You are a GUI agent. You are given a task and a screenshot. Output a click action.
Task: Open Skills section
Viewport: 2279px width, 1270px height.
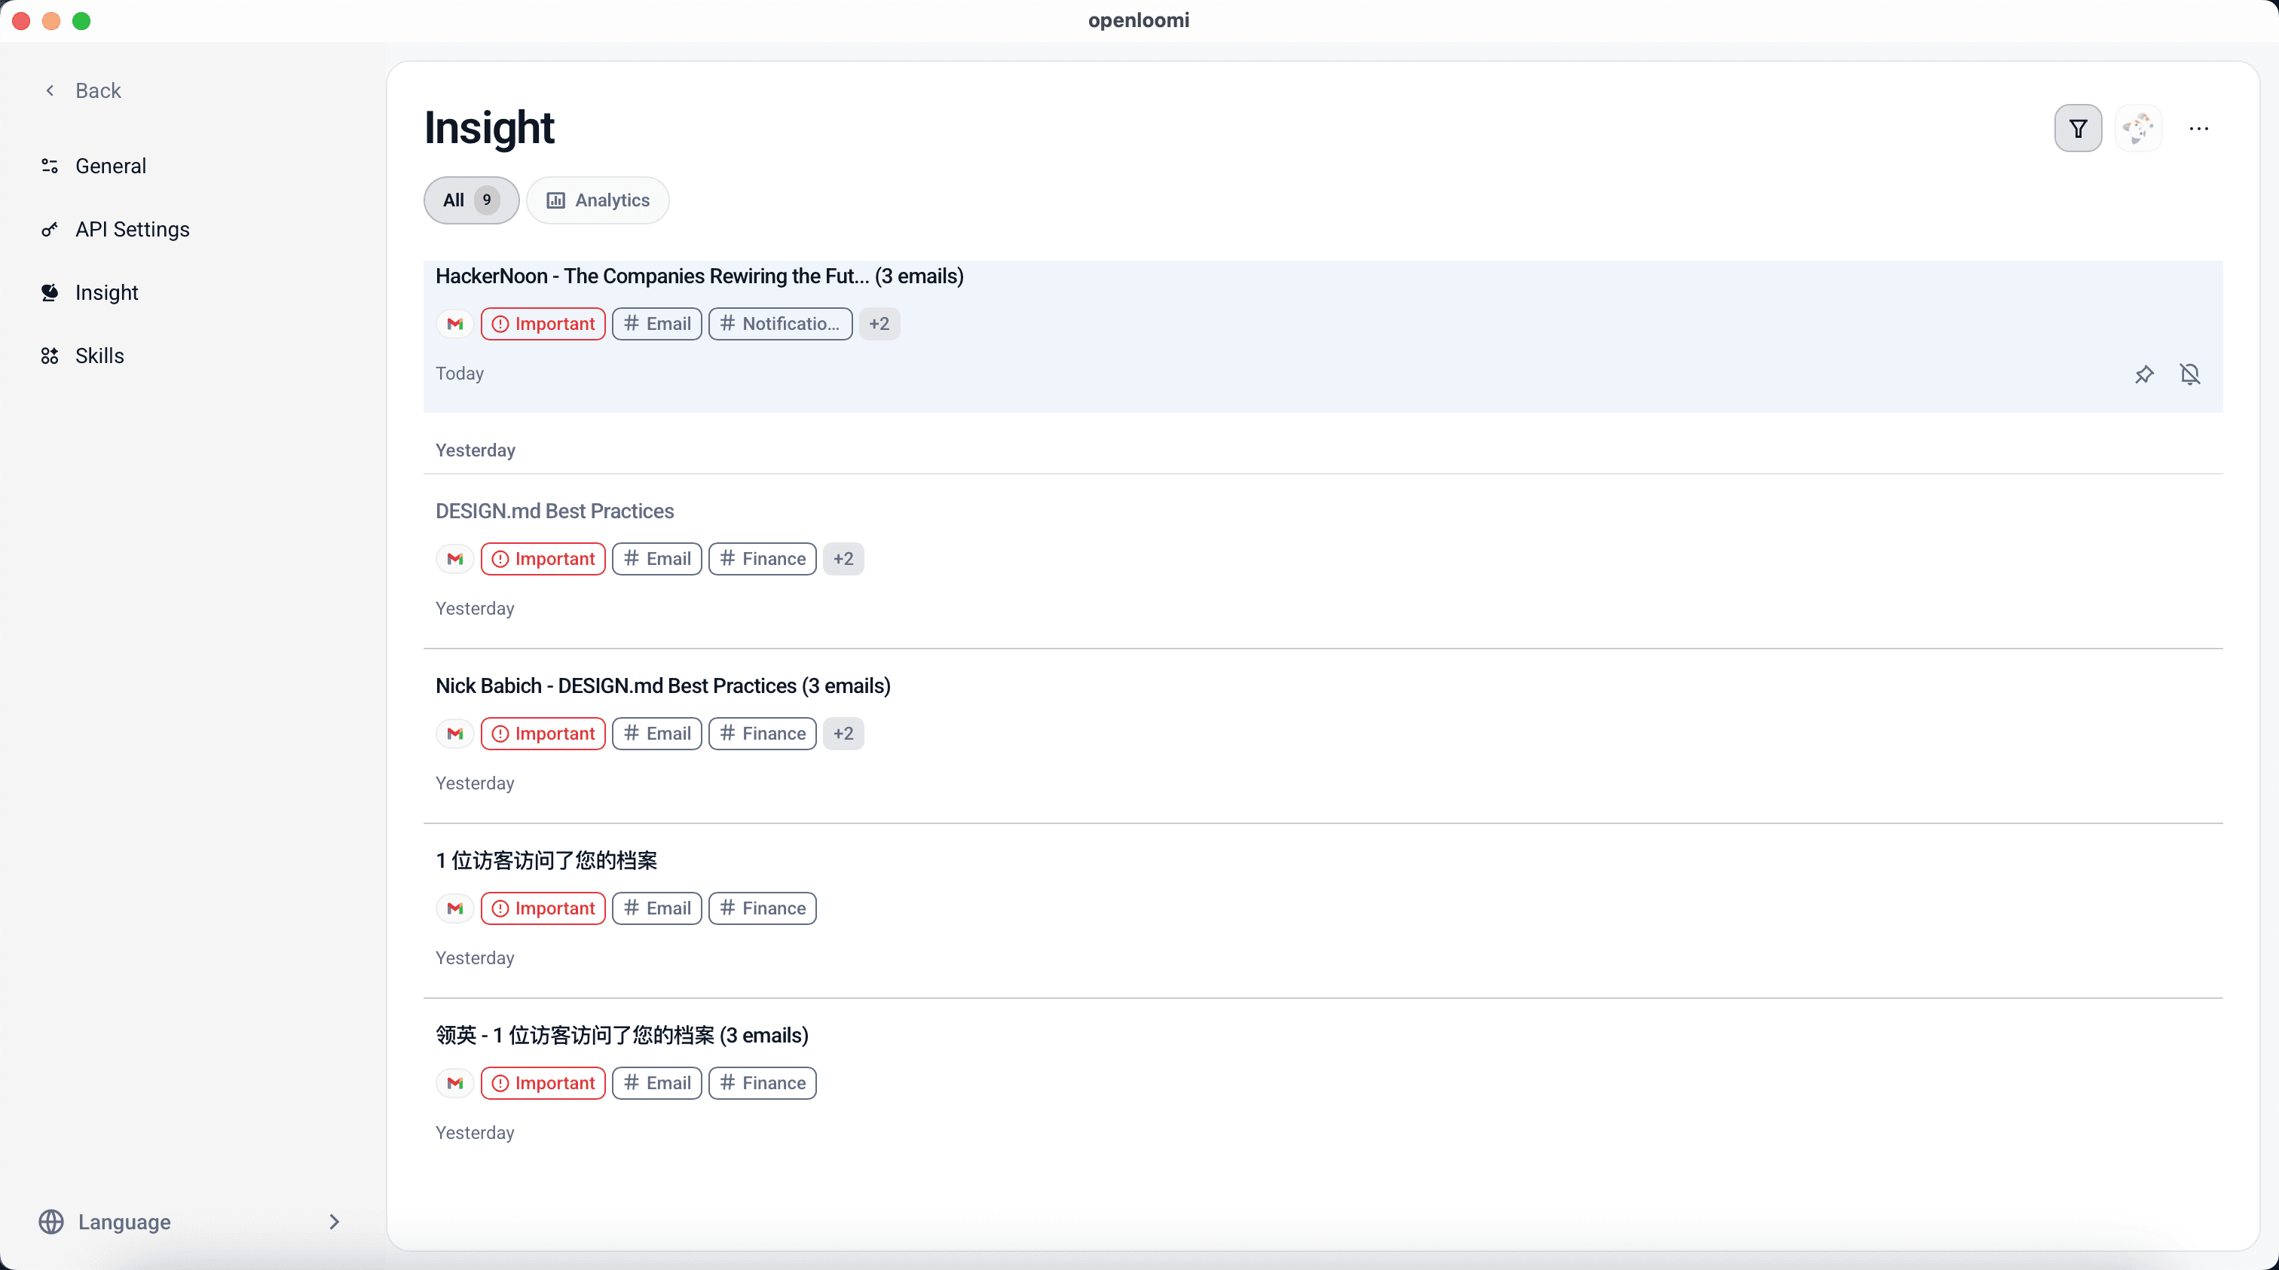coord(99,356)
